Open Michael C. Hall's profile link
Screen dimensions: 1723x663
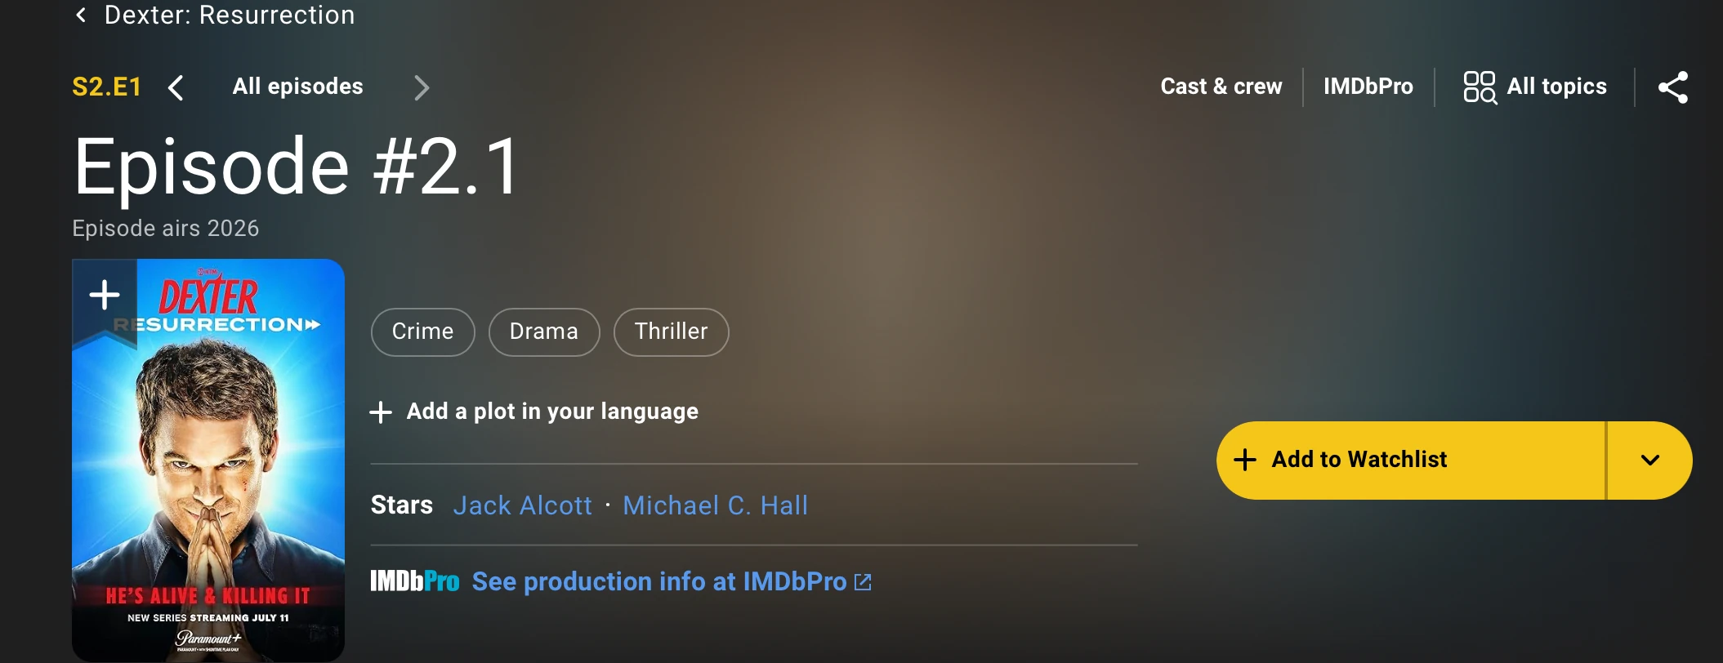[715, 505]
